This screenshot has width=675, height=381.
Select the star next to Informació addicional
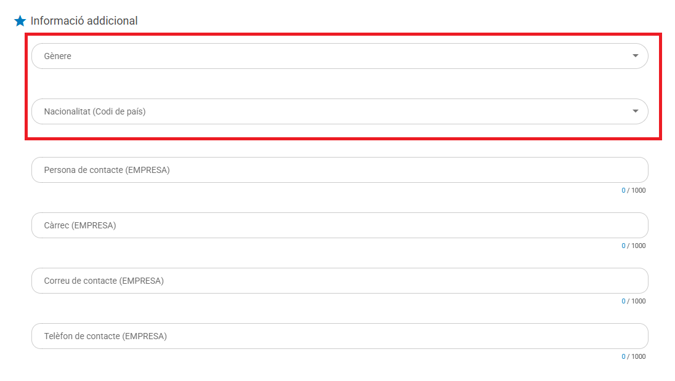(19, 20)
